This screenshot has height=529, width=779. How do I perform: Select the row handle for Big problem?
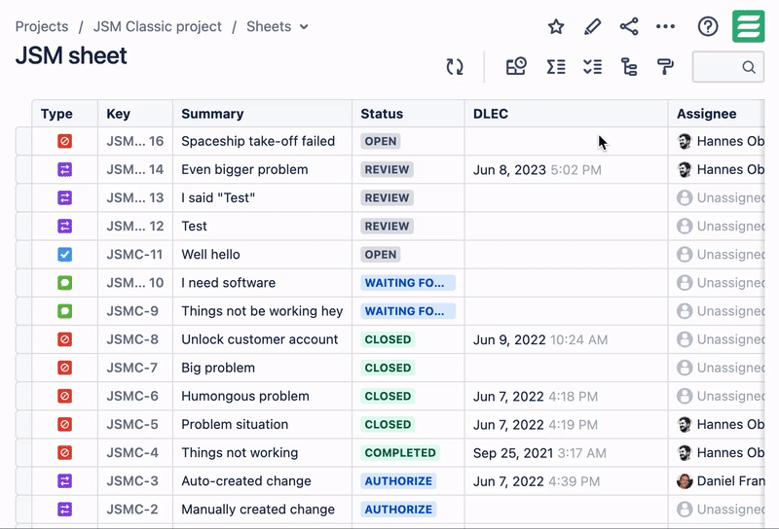pos(23,368)
